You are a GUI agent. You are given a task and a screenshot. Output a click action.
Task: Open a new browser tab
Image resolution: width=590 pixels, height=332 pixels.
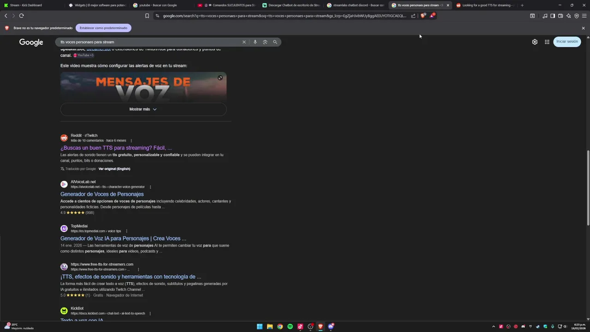522,5
